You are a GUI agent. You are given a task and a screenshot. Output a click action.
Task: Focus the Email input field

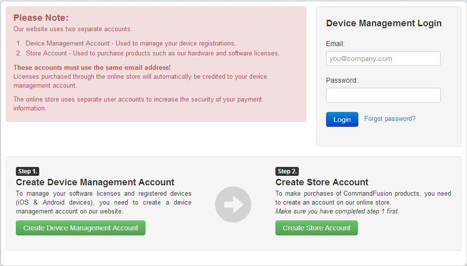383,58
